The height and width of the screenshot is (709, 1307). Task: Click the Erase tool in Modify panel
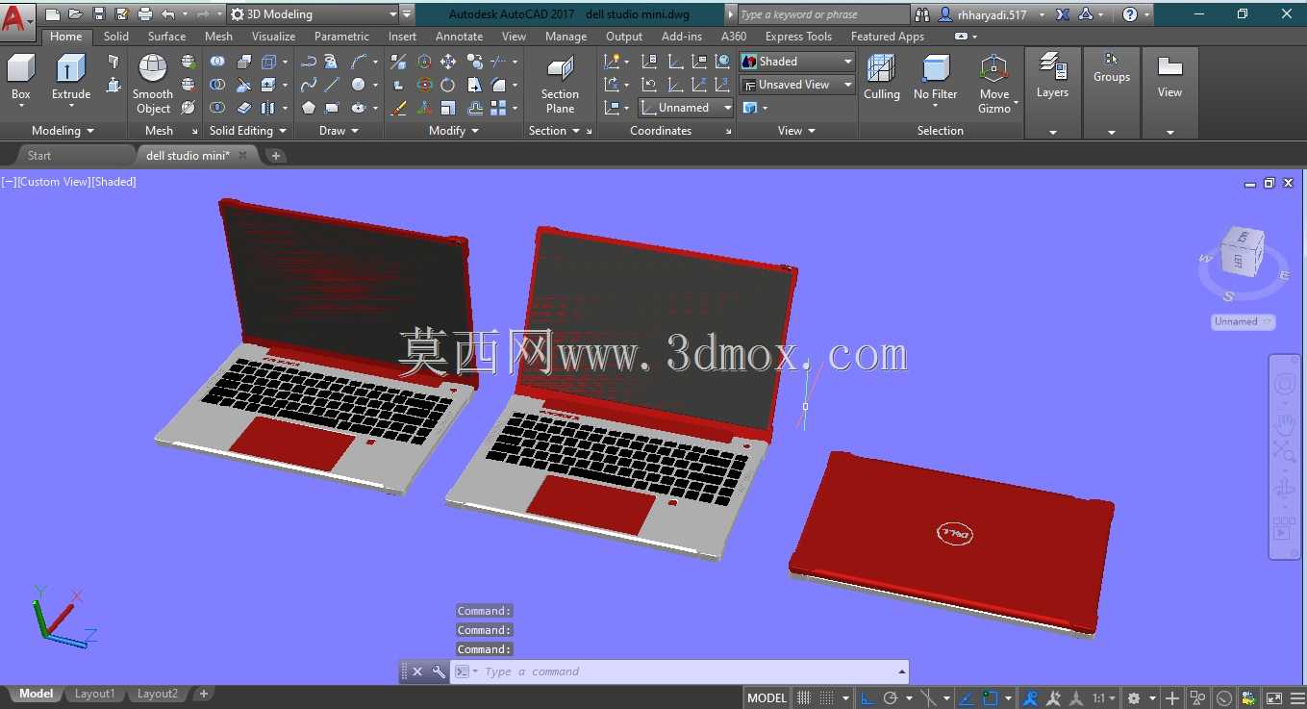(399, 108)
